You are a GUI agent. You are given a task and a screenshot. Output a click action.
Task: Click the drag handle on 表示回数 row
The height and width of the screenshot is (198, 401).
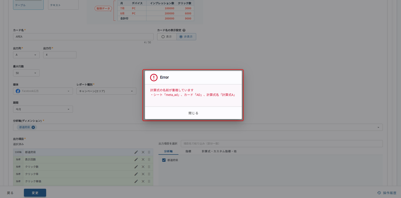149,159
